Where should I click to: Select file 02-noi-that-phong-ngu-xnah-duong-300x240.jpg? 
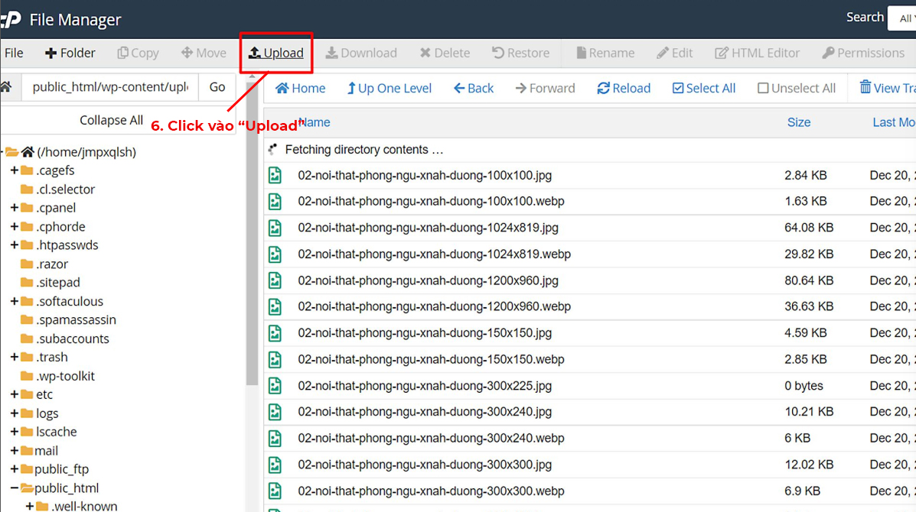[425, 412]
